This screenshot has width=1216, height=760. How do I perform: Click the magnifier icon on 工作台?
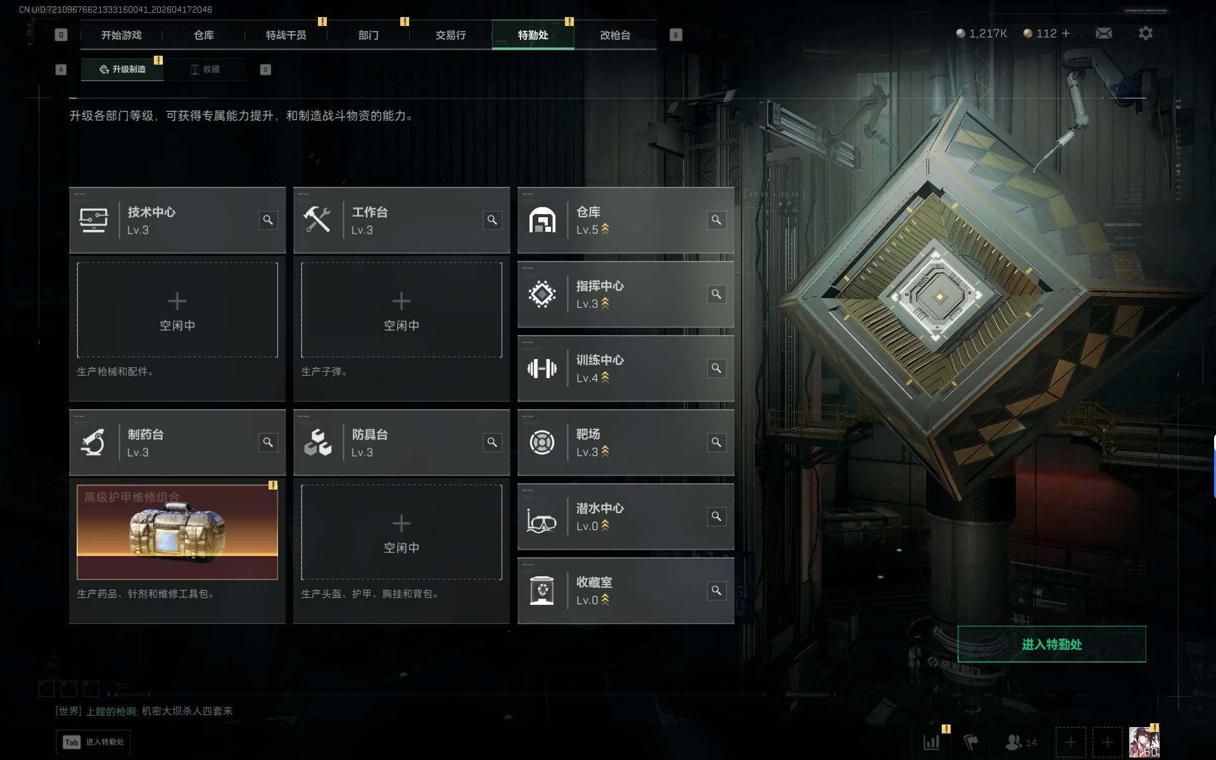coord(492,220)
